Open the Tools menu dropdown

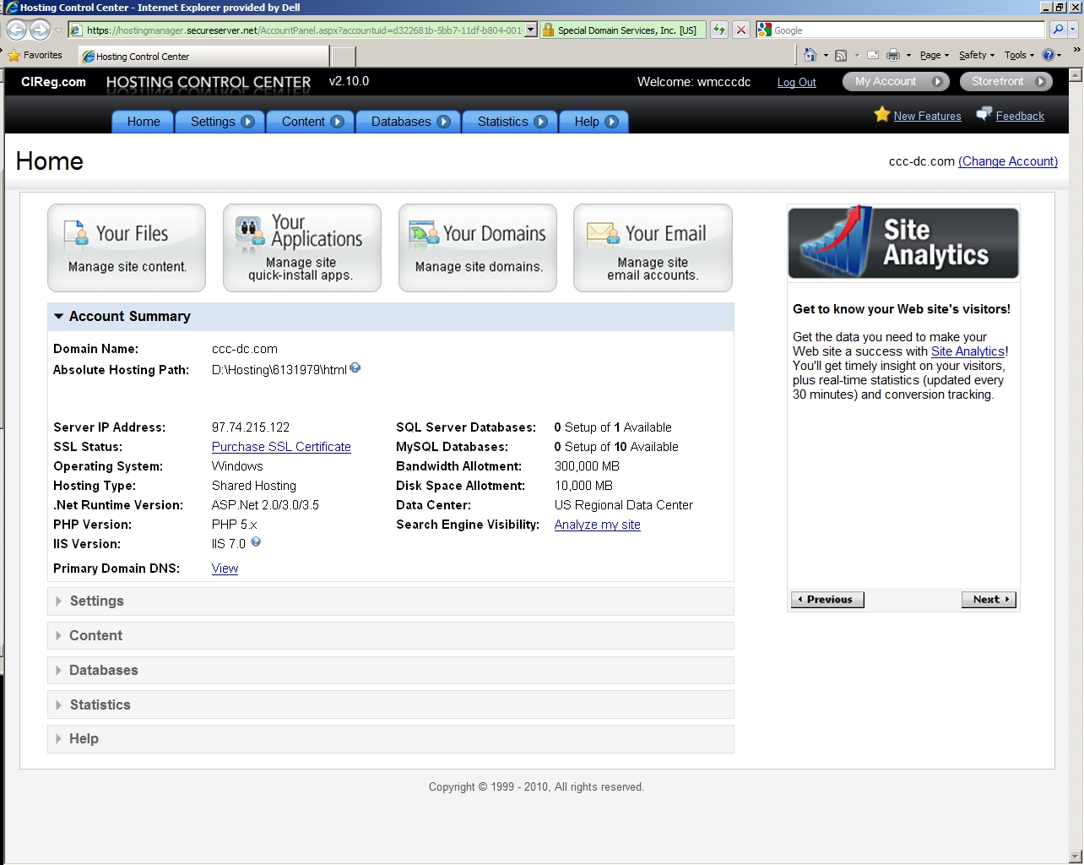pos(1019,55)
